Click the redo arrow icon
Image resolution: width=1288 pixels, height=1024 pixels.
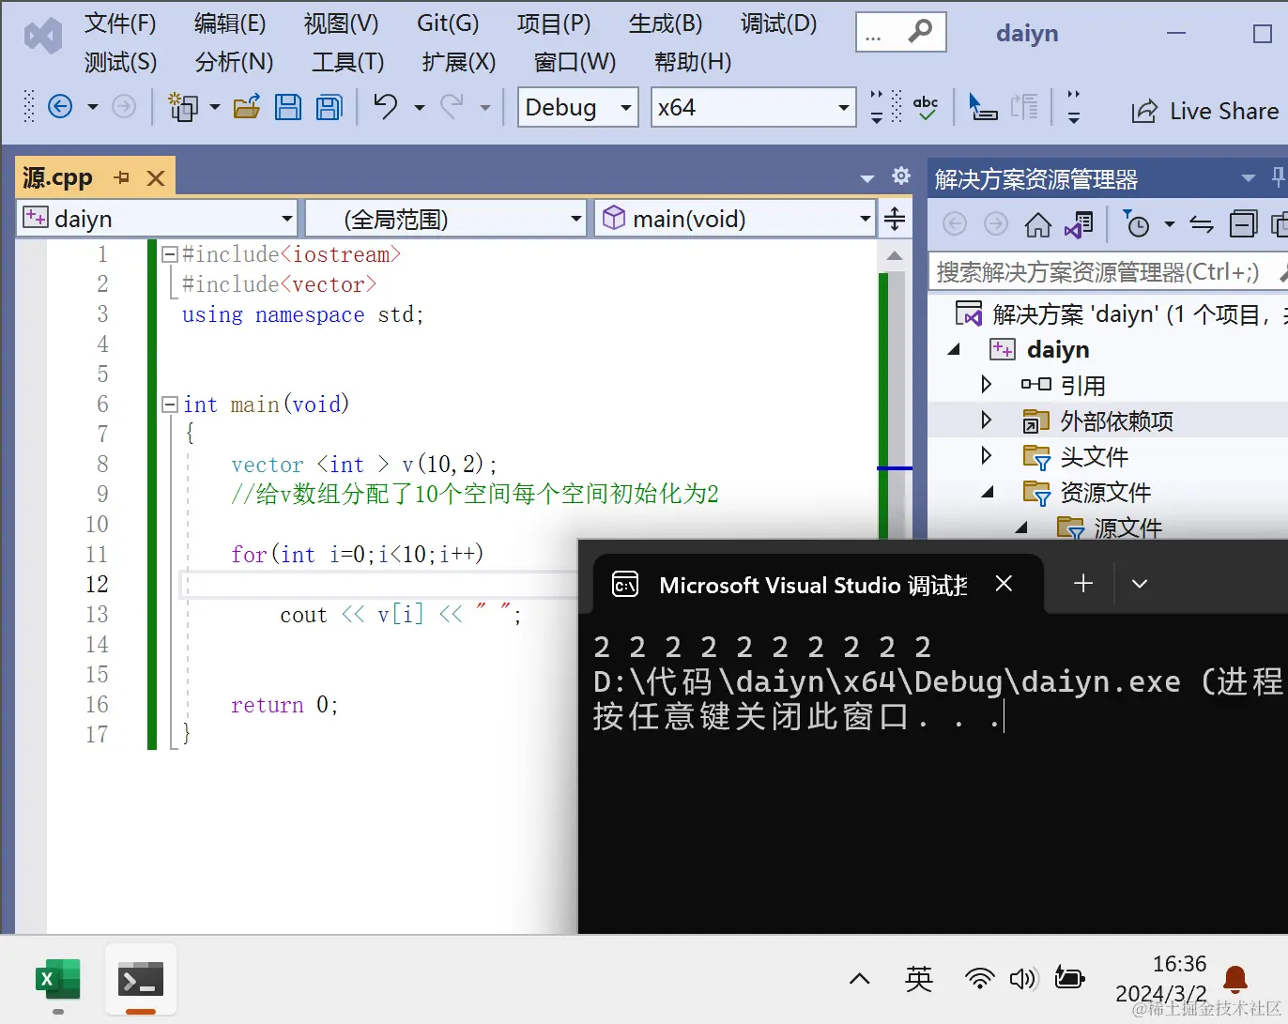tap(452, 107)
